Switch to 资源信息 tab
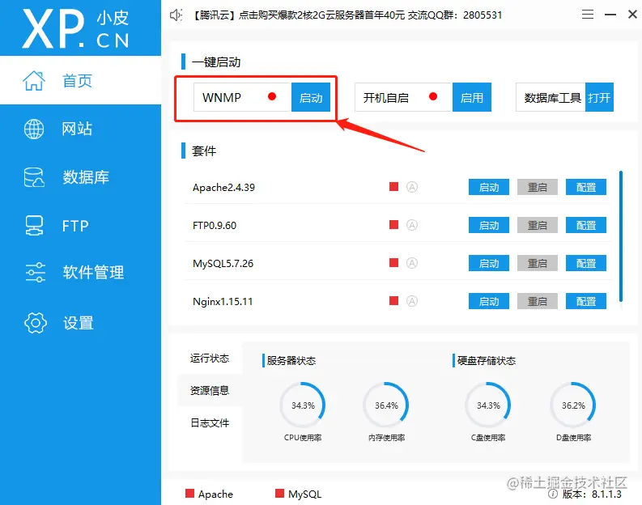Viewport: 642px width, 505px height. click(210, 390)
